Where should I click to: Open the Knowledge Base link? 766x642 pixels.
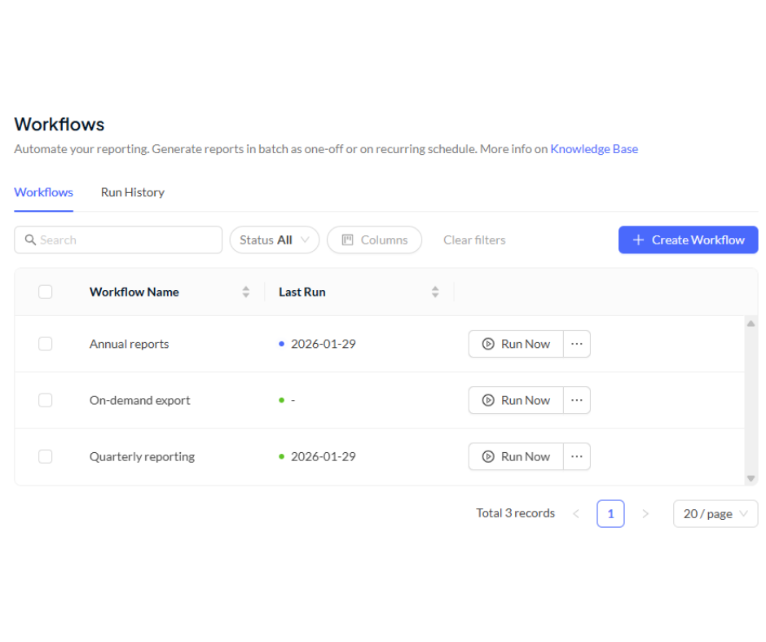(594, 149)
